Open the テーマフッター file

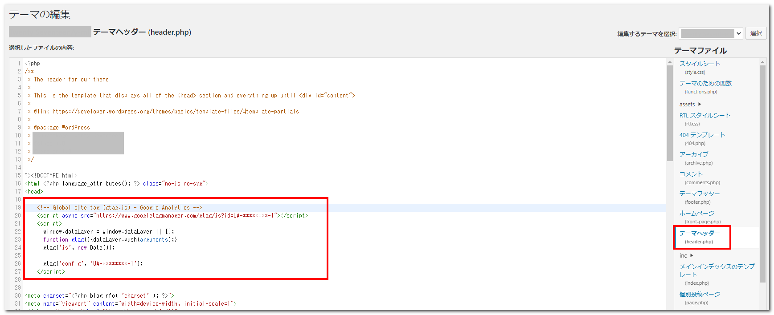pos(700,194)
